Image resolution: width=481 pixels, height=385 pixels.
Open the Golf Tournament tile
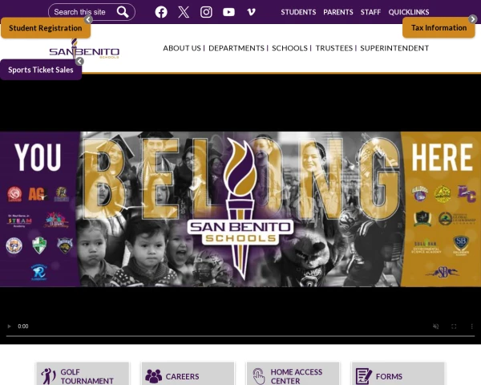click(83, 374)
